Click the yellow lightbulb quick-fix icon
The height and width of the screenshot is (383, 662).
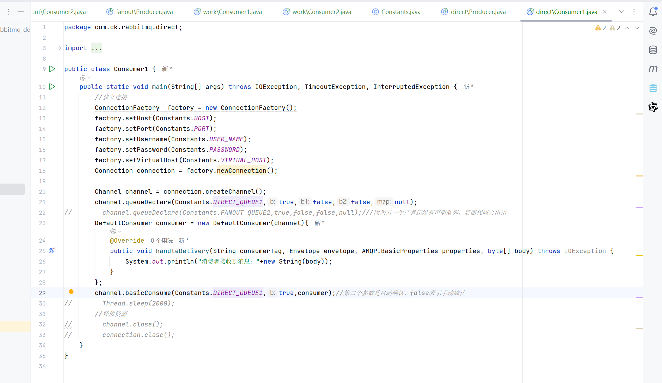click(71, 292)
